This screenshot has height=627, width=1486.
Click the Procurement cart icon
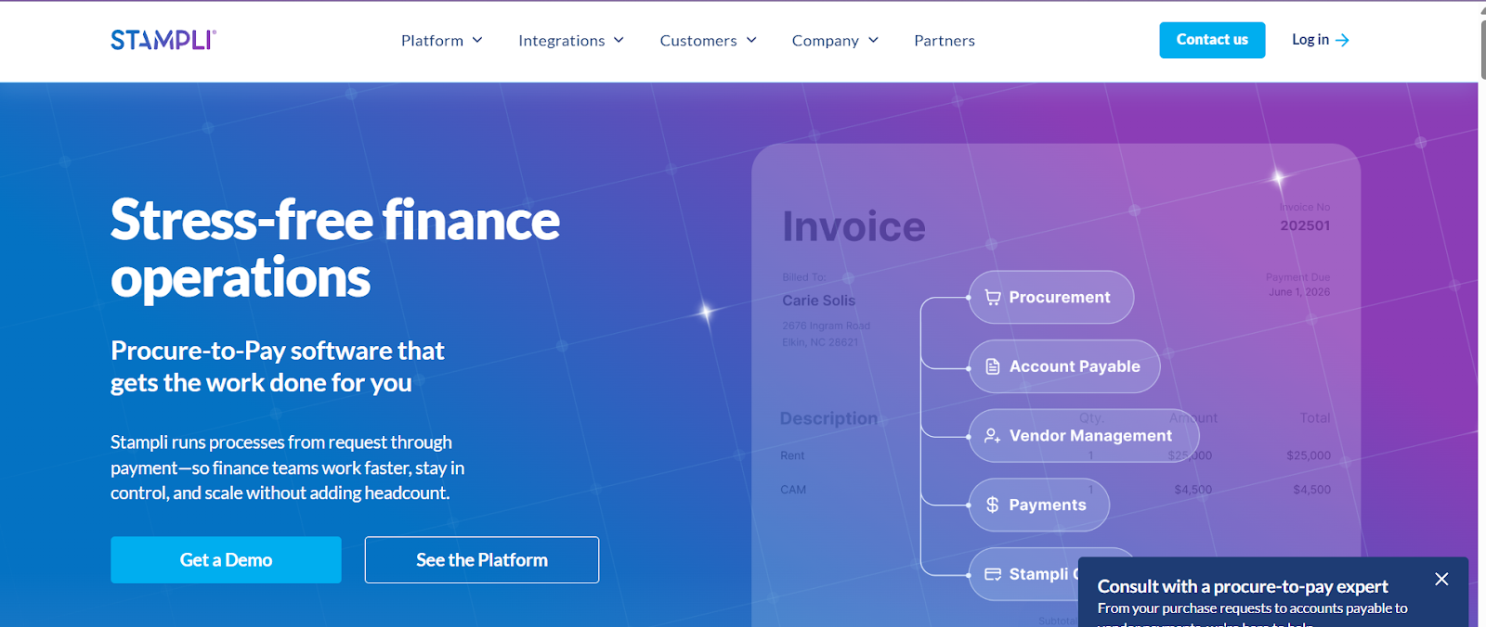[x=993, y=298]
